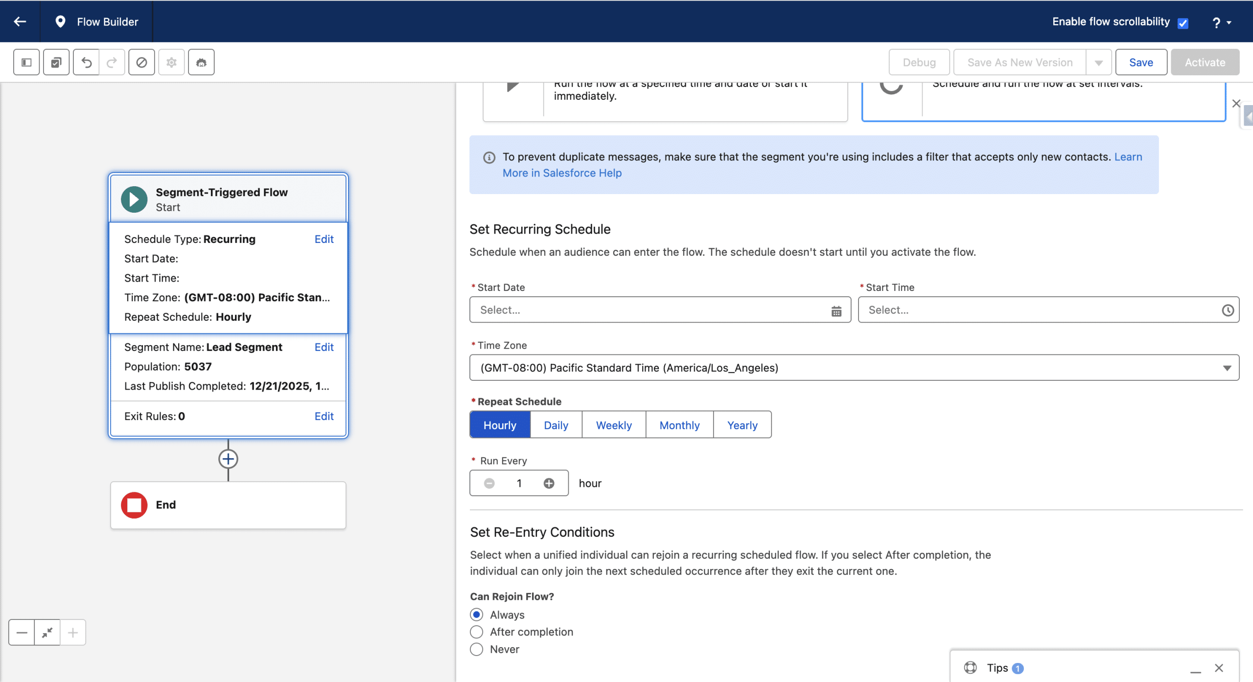Open Start Date calendar icon
The height and width of the screenshot is (682, 1253).
coord(836,310)
